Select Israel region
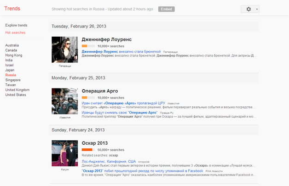The image size is (289, 186). [x=9, y=65]
